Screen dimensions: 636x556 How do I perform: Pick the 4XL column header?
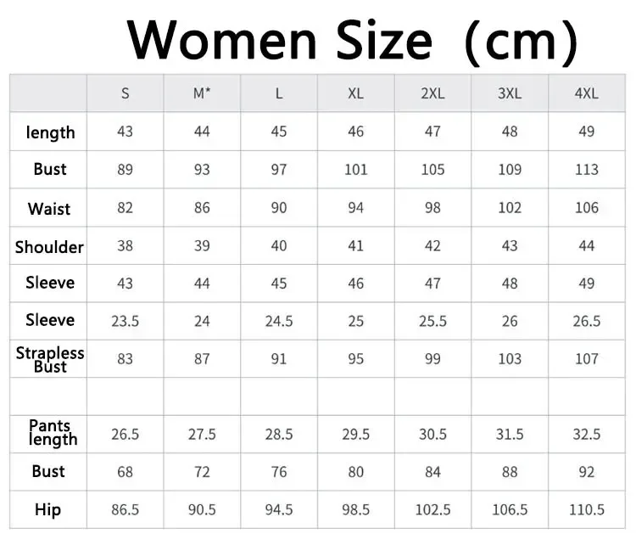point(586,93)
